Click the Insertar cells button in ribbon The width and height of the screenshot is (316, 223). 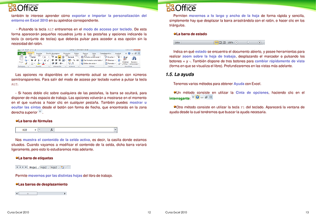[x=110, y=57]
